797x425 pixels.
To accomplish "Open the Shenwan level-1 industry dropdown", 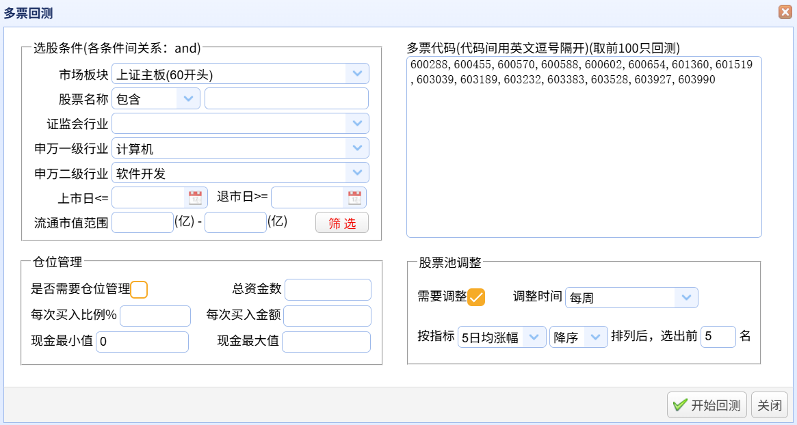I will 357,148.
